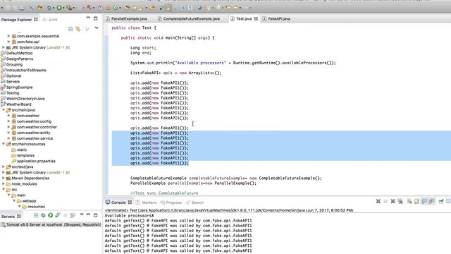Screen dimensions: 451x254
Task: Open Package Explorer view menu triangle
Action: click(97, 28)
